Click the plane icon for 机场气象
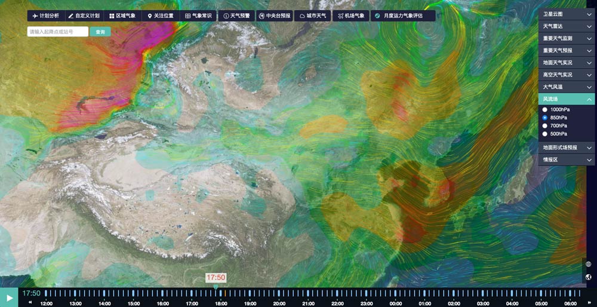The image size is (597, 307). [x=340, y=16]
